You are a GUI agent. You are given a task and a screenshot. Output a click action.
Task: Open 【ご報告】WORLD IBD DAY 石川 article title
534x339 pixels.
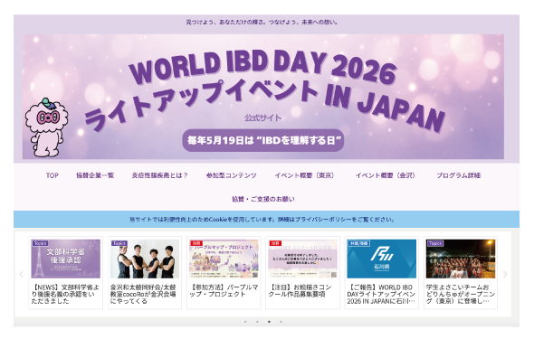[x=381, y=294]
